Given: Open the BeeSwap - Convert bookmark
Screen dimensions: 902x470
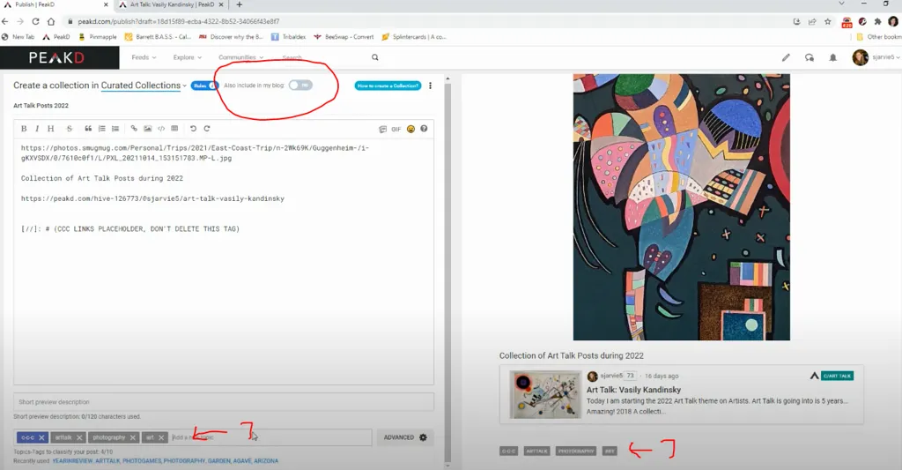Looking at the screenshot, I should coord(344,37).
